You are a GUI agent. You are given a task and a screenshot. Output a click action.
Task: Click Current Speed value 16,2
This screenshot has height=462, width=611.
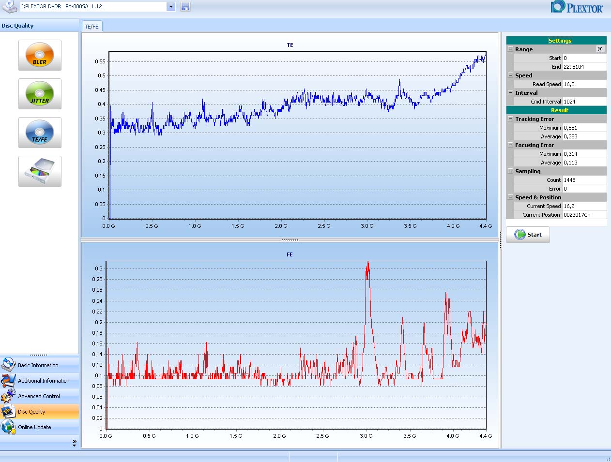(x=584, y=206)
